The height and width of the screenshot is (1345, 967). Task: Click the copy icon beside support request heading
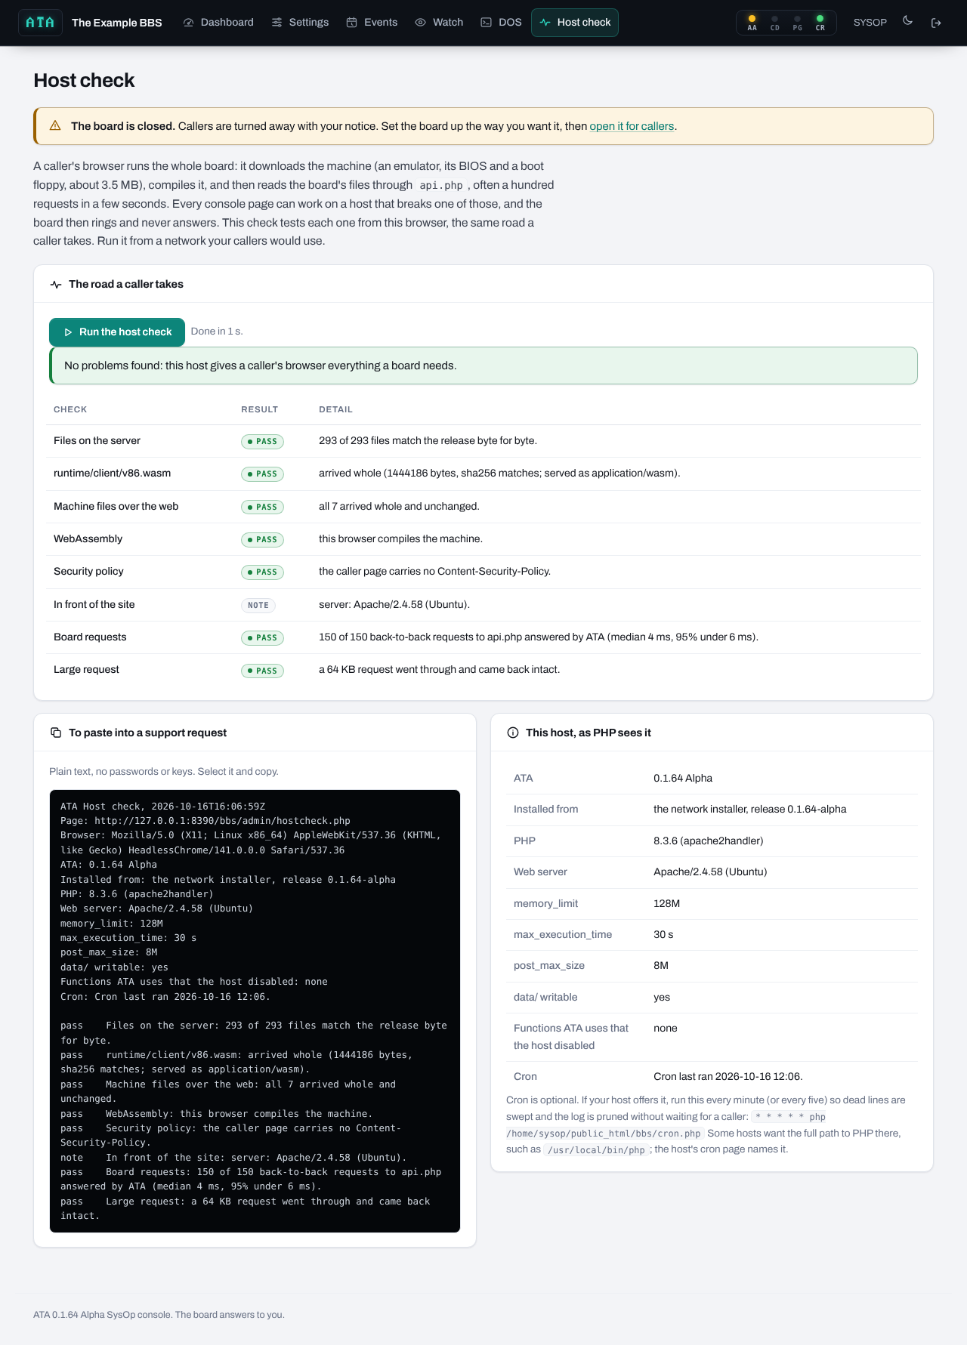coord(56,733)
